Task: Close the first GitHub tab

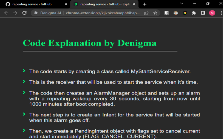Action: (66, 4)
